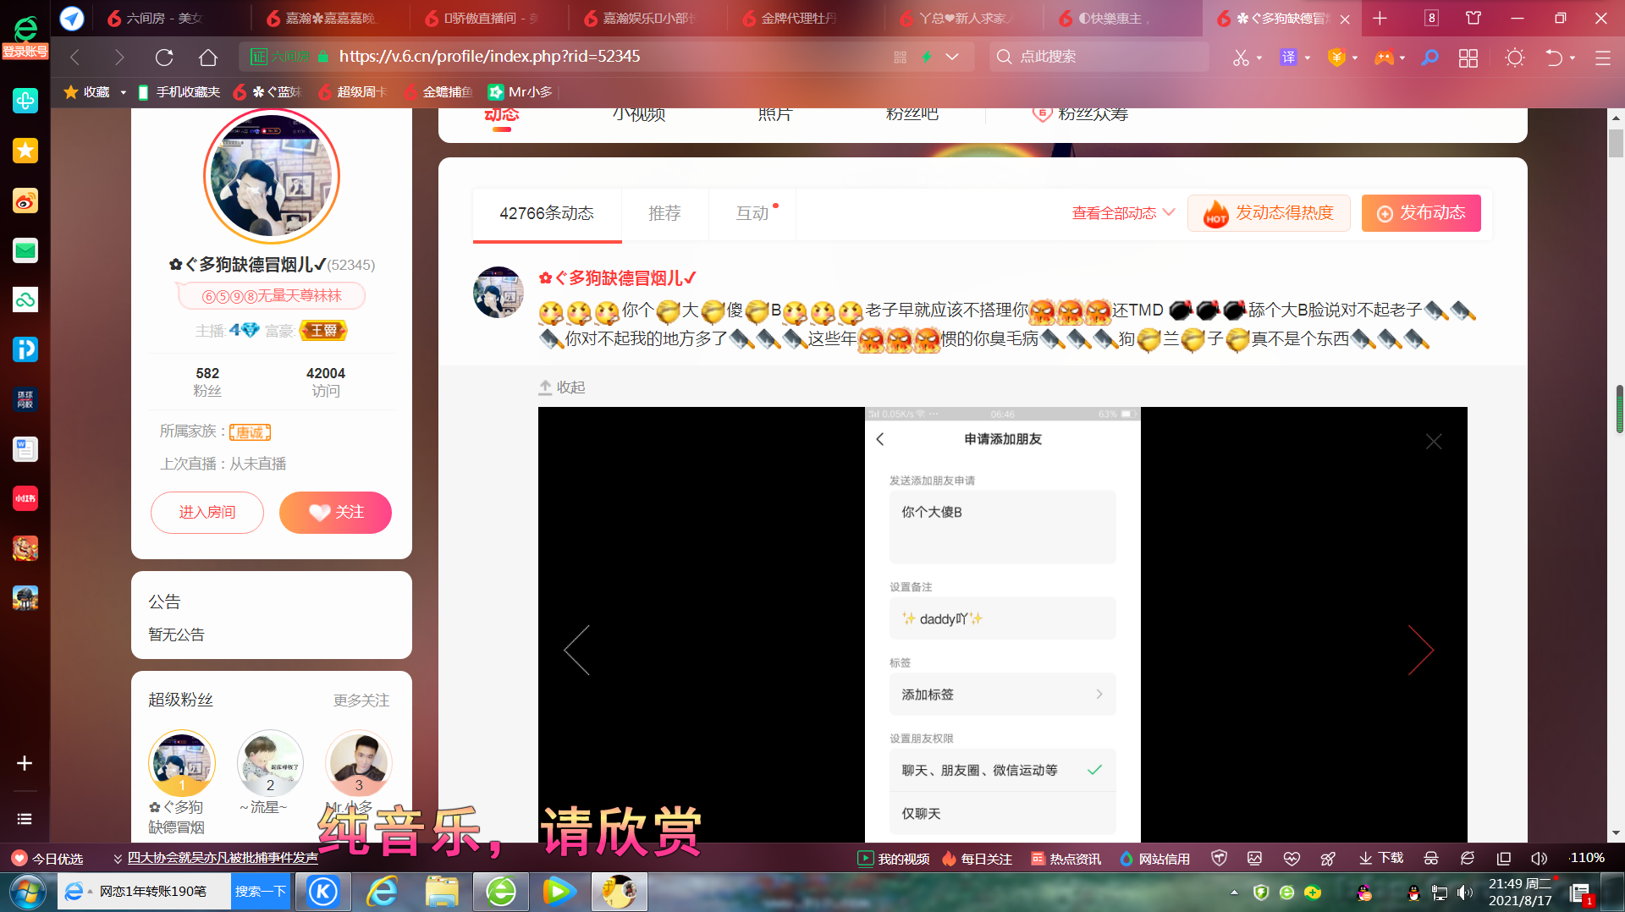Open the scissors screenshot tool
This screenshot has height=912, width=1625.
click(x=1241, y=57)
